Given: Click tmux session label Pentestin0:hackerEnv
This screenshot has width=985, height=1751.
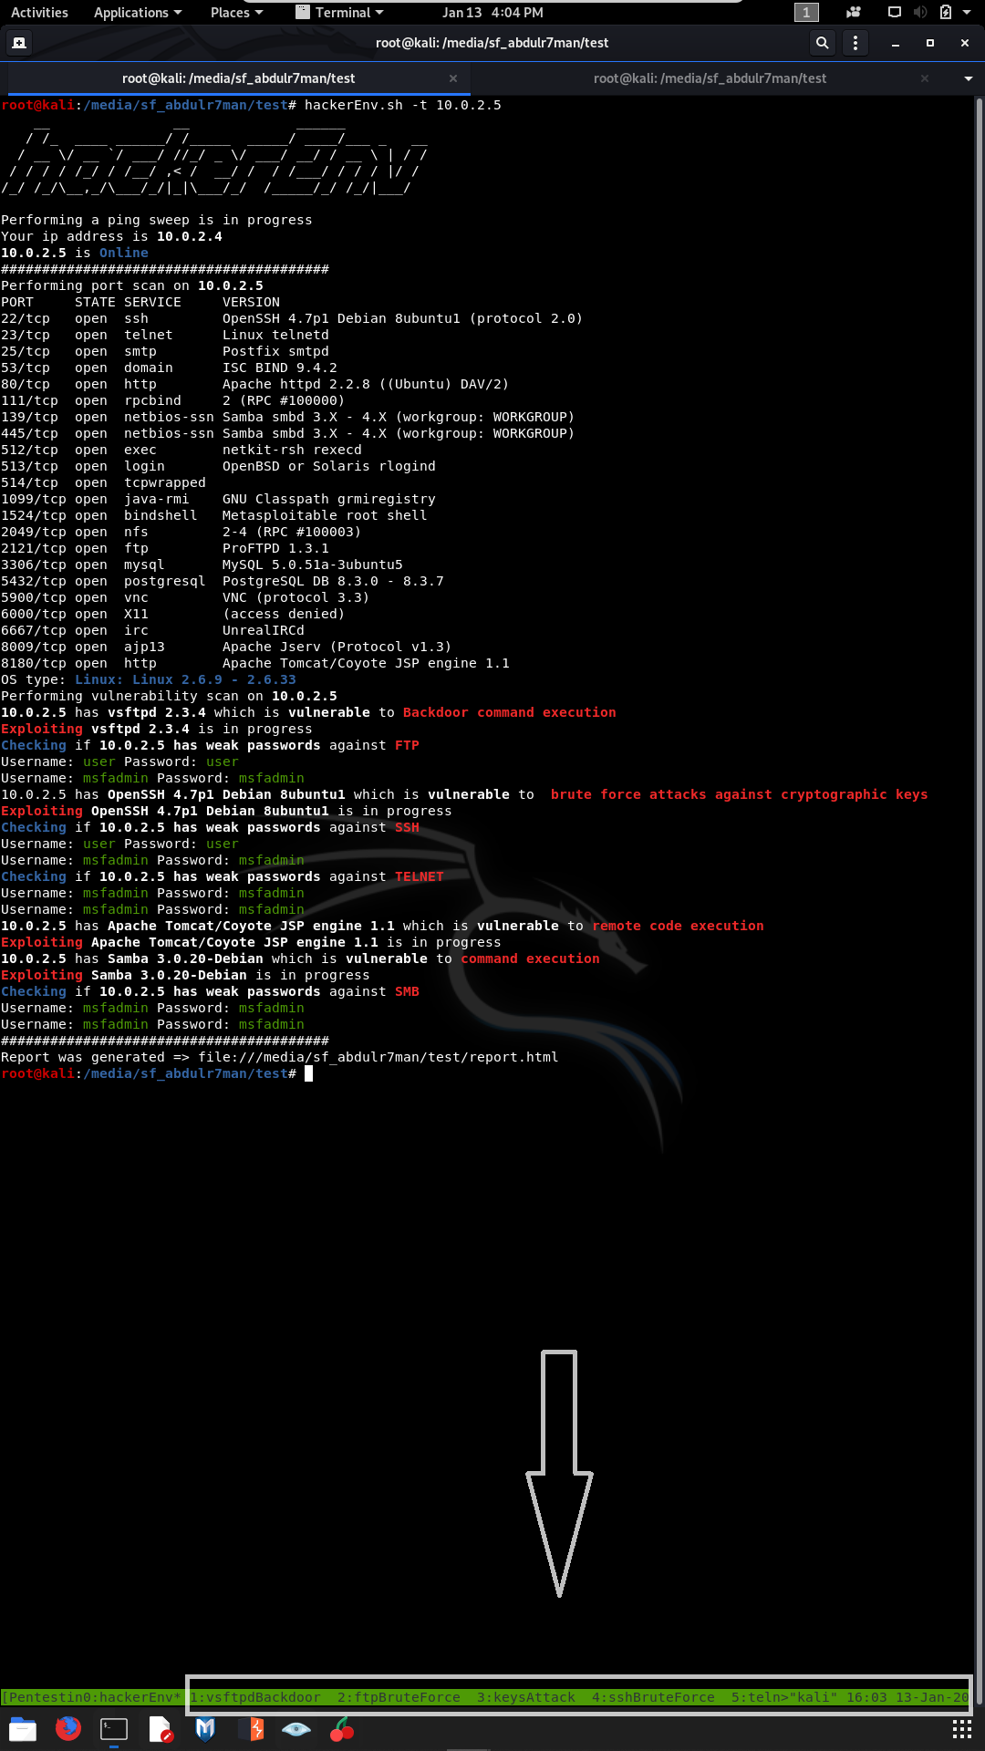Looking at the screenshot, I should click(x=91, y=1697).
